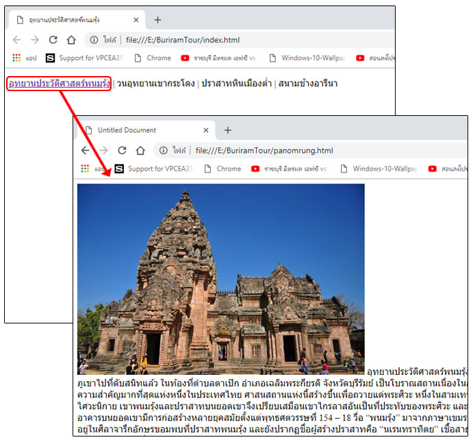Click reload icon in the index.html window
473x442 pixels.
(53, 40)
